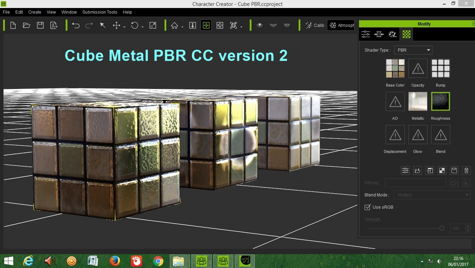Open a project using the folder toolbar icon
This screenshot has height=268, width=475.
27,25
